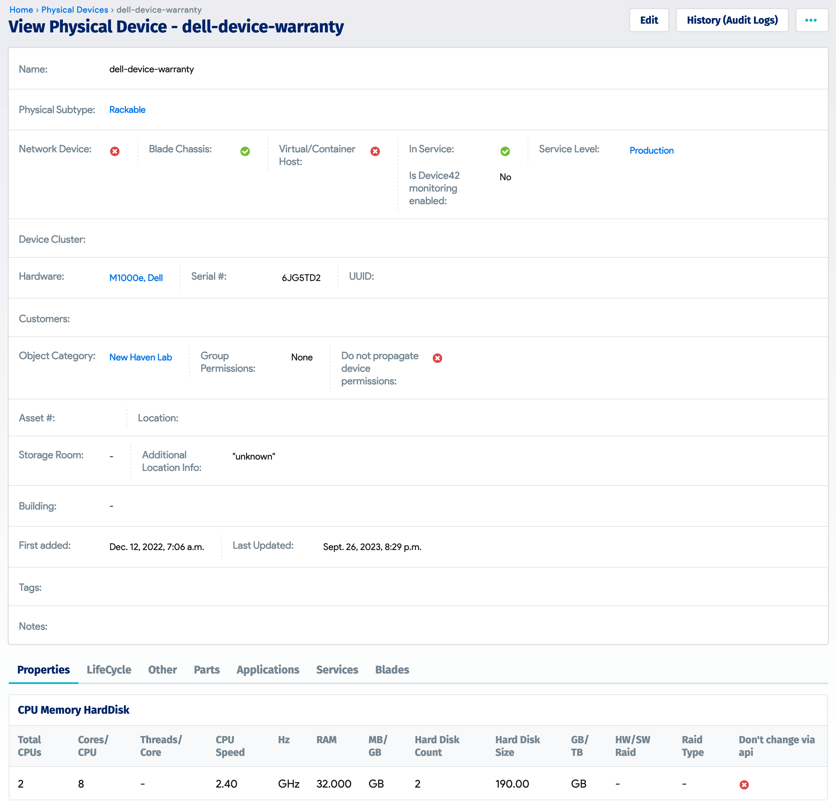Open History (Audit Logs)
The width and height of the screenshot is (836, 809).
732,19
